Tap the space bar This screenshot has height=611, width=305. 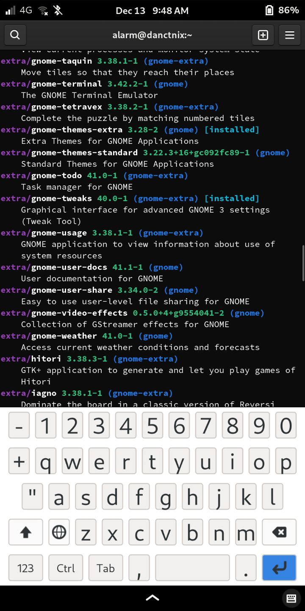pyautogui.click(x=192, y=568)
